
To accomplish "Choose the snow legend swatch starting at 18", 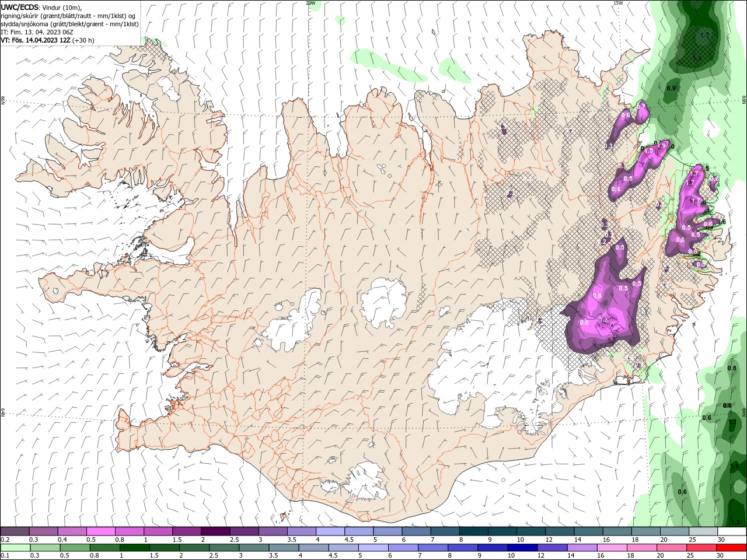I will coord(646,531).
